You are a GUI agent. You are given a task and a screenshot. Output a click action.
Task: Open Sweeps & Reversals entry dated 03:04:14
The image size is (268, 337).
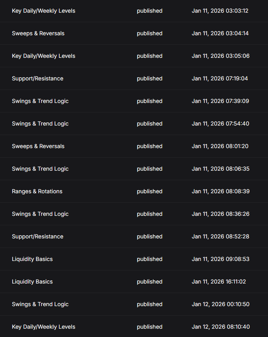pyautogui.click(x=38, y=33)
